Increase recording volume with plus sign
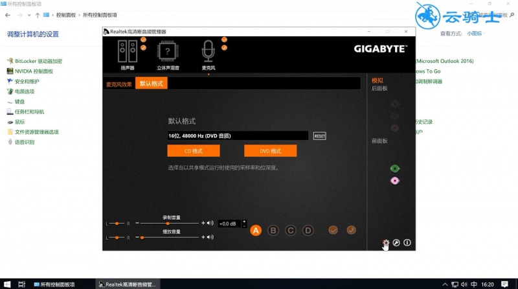 click(203, 223)
